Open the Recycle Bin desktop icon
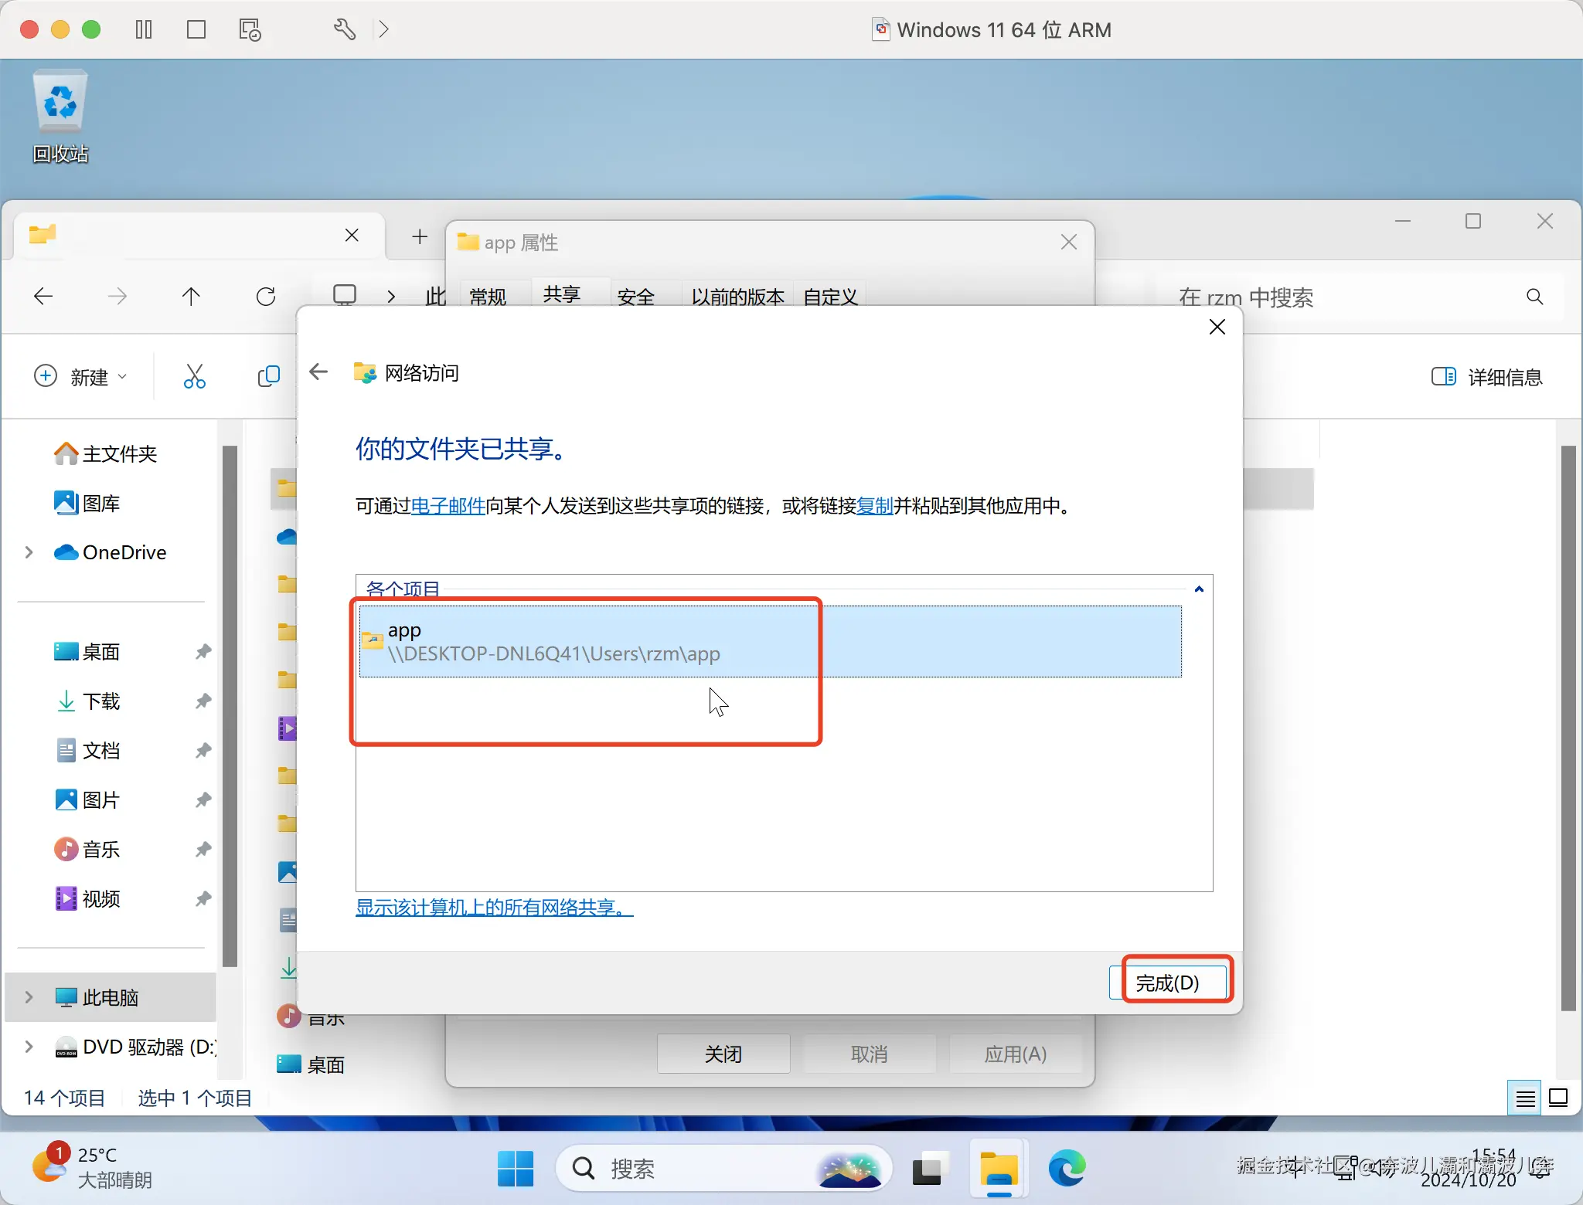Viewport: 1583px width, 1205px height. click(60, 116)
